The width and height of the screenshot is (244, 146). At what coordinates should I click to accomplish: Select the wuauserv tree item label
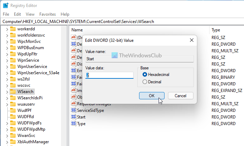[26, 104]
